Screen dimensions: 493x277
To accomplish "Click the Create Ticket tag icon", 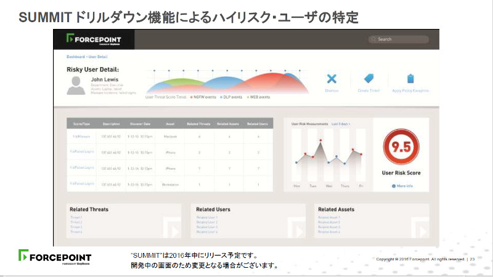I will 369,79.
